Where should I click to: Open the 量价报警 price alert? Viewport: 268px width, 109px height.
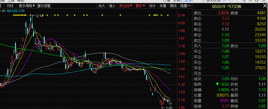[x=44, y=6]
